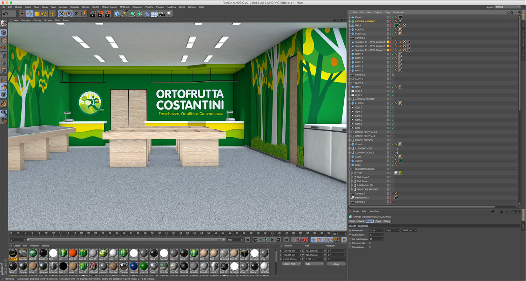Add a Cube primitive object
Viewport: 526px width, 281px height.
tap(117, 14)
